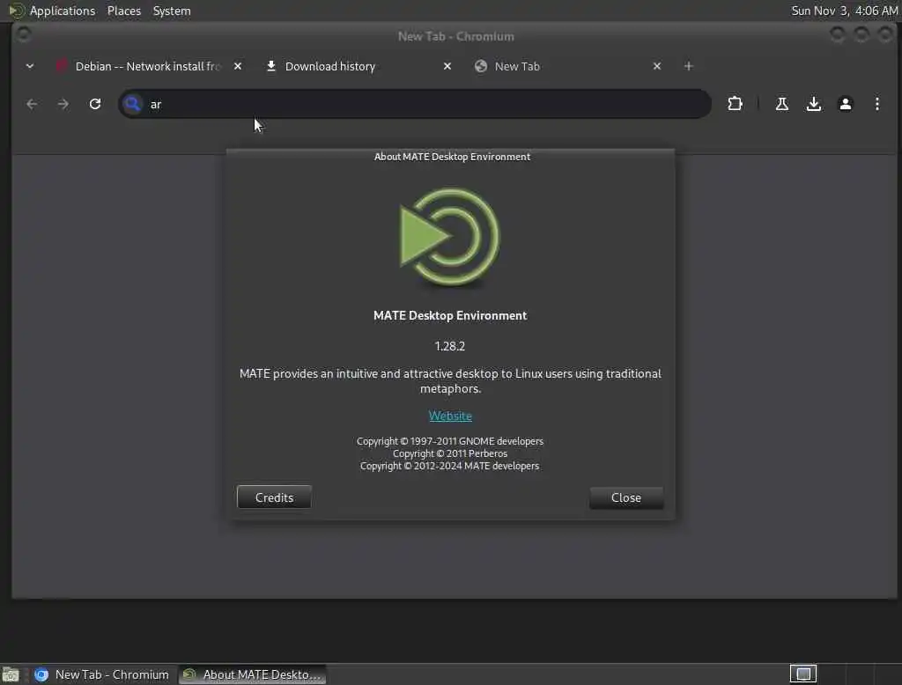Open the profile avatar menu
Screen dimensions: 902x685
pyautogui.click(x=845, y=104)
